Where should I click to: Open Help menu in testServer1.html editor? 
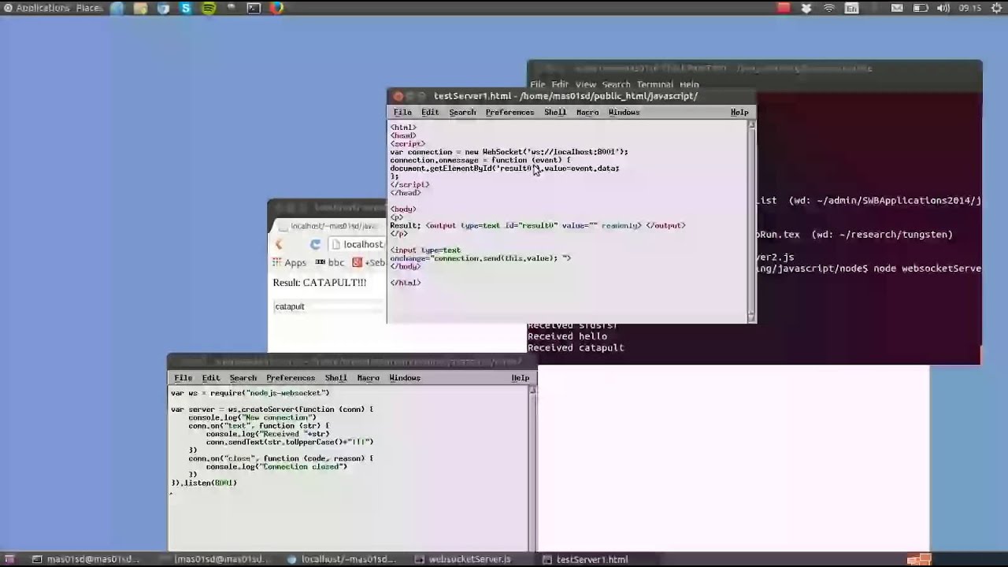pos(739,112)
